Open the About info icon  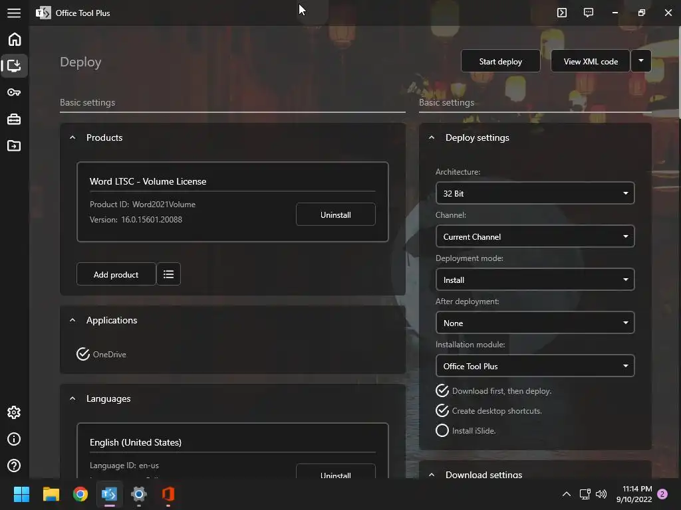pos(14,439)
